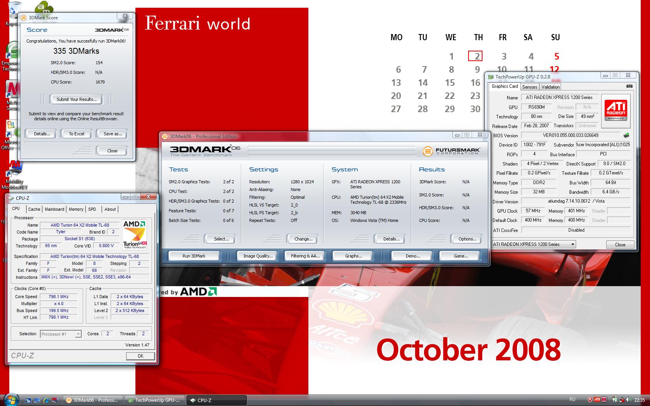Click CPU-Z window title bar icon
Viewport: 650px width, 406px height.
coord(11,198)
